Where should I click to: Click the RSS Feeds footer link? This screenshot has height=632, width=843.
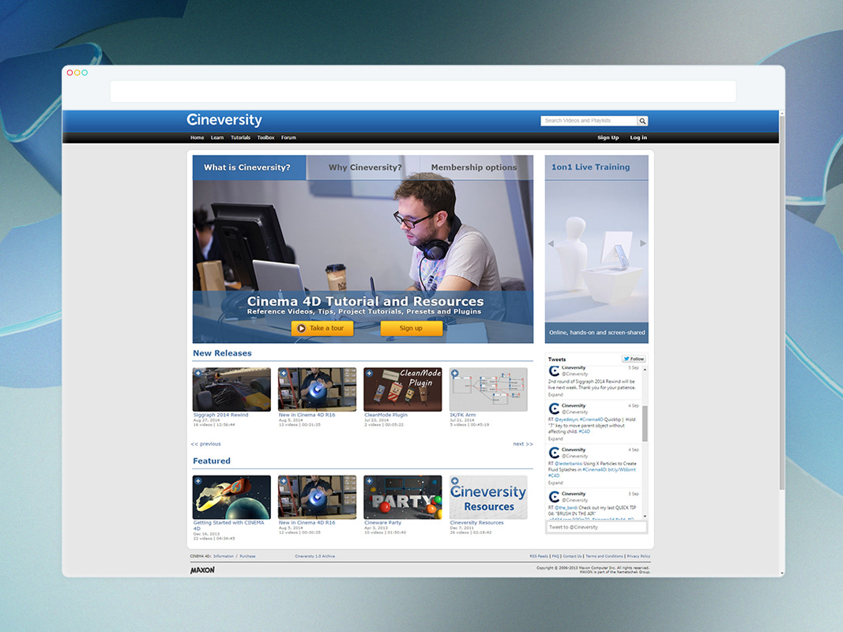pos(539,556)
